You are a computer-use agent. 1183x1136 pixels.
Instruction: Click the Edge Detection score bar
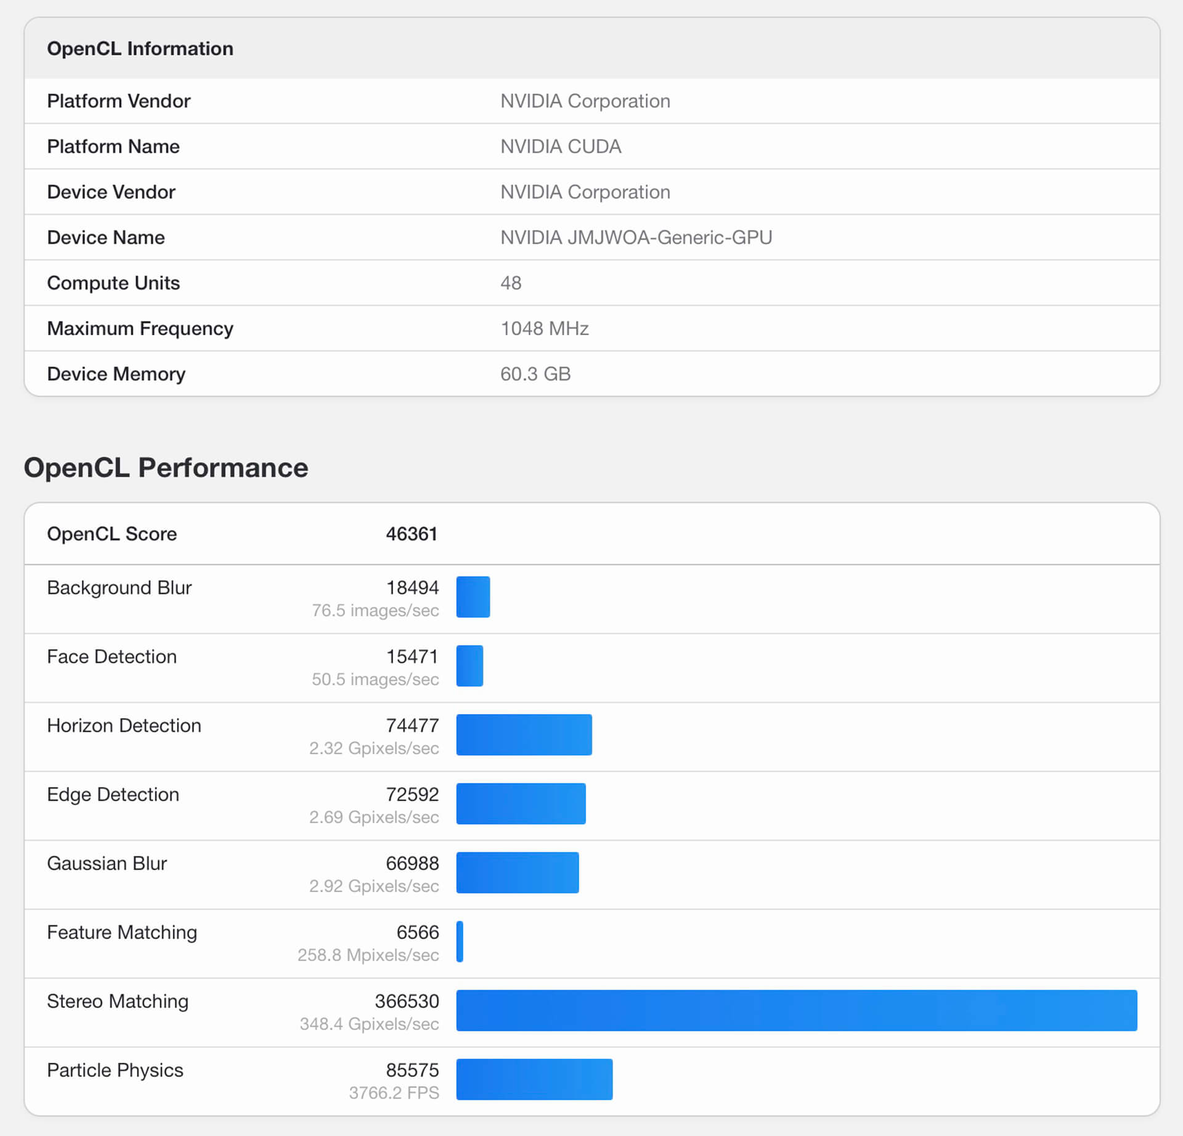(x=521, y=803)
